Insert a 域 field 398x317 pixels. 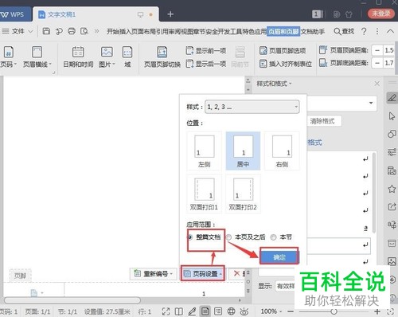(x=127, y=57)
